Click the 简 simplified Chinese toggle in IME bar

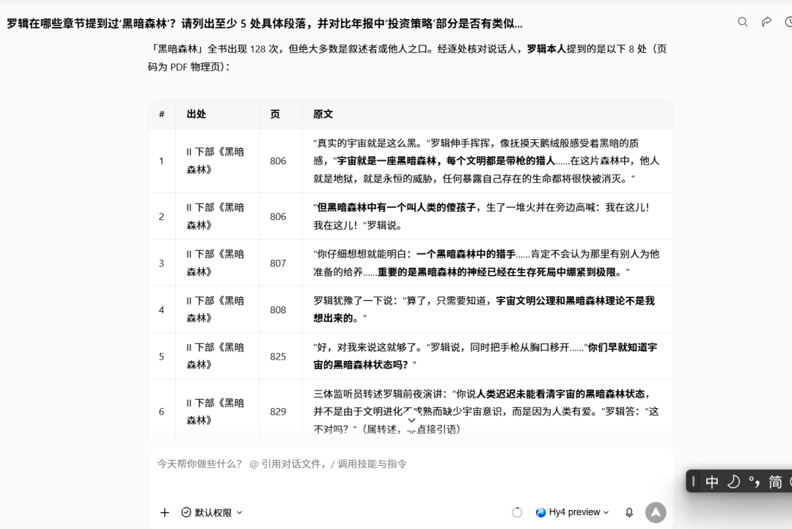775,481
